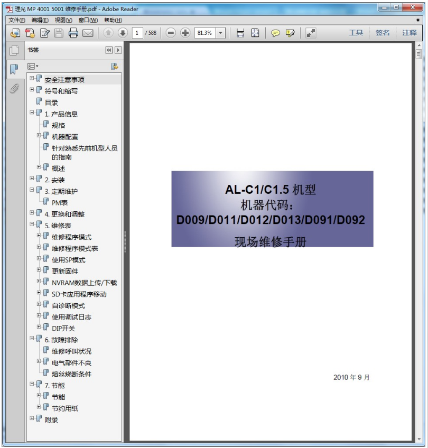The image size is (428, 448).
Task: Open 帮助(H) menu
Action: (113, 20)
